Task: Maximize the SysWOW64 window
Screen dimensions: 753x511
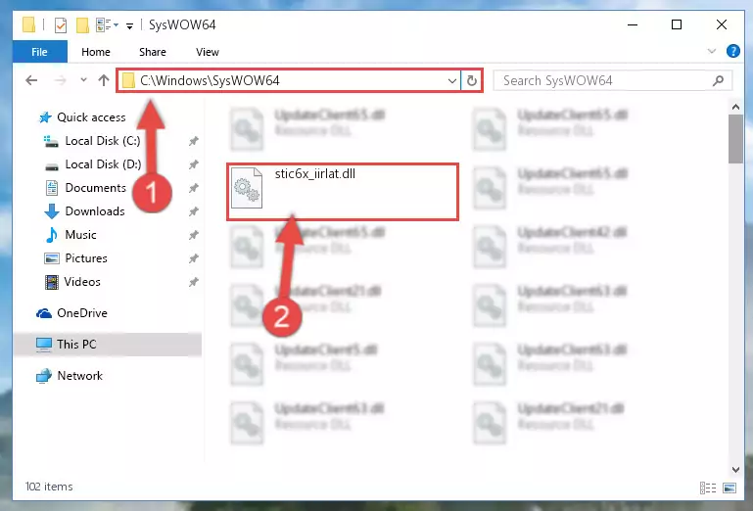Action: coord(677,24)
